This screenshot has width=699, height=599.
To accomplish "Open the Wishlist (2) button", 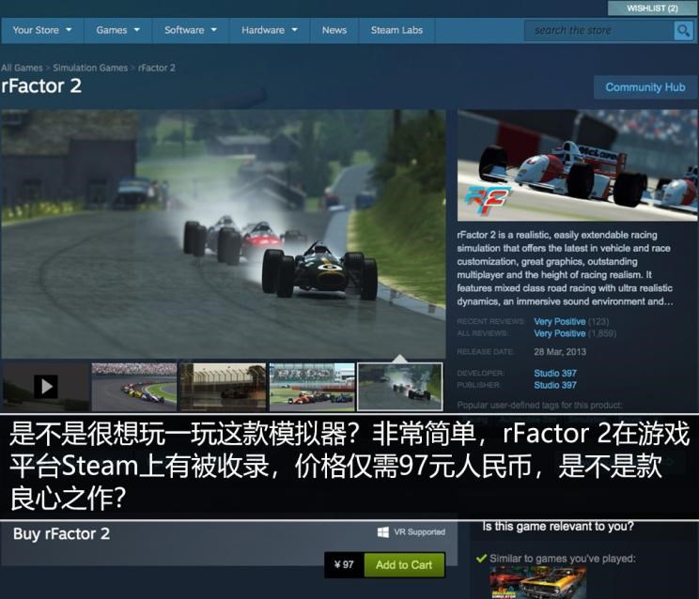I will click(x=652, y=8).
